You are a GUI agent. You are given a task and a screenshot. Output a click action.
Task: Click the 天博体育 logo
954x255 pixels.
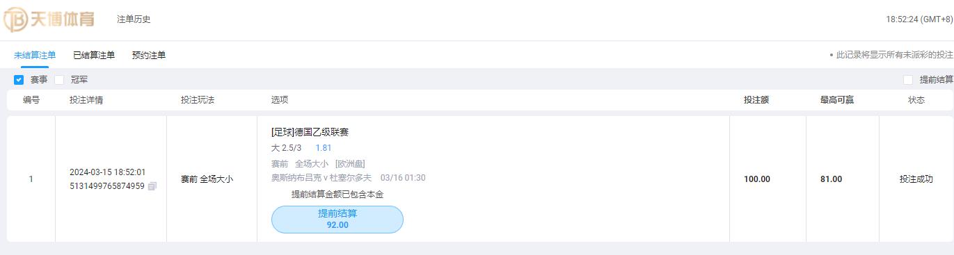tap(49, 19)
